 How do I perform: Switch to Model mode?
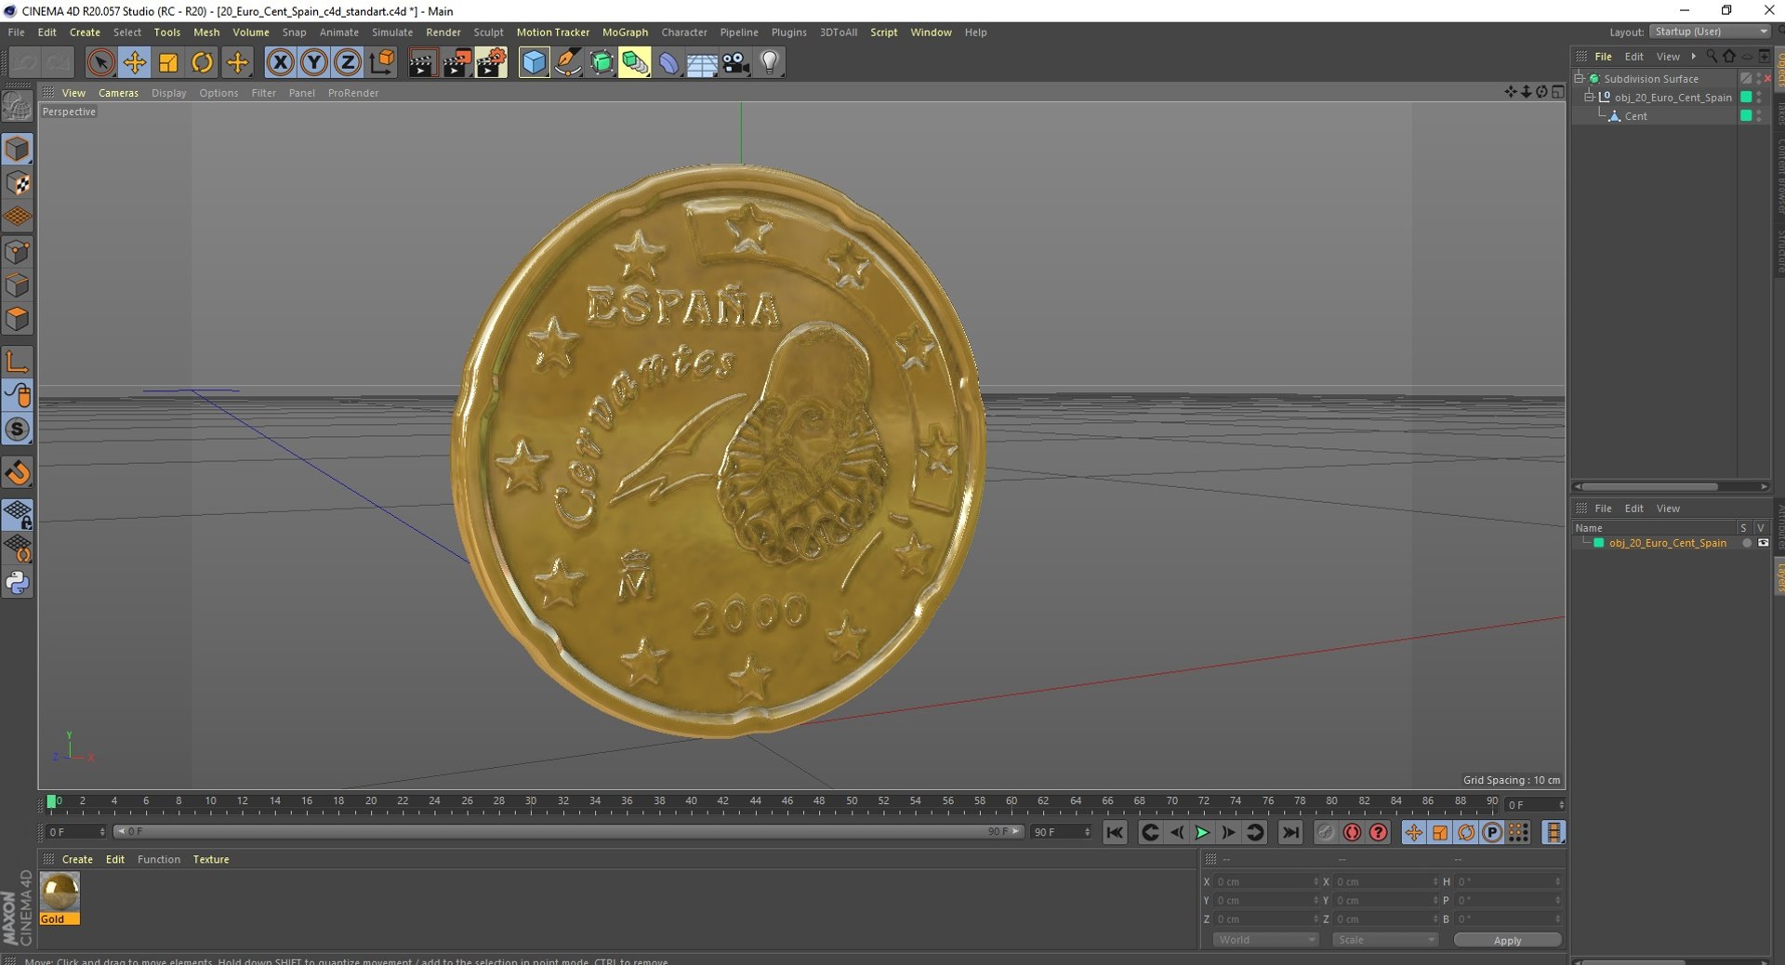pyautogui.click(x=18, y=149)
